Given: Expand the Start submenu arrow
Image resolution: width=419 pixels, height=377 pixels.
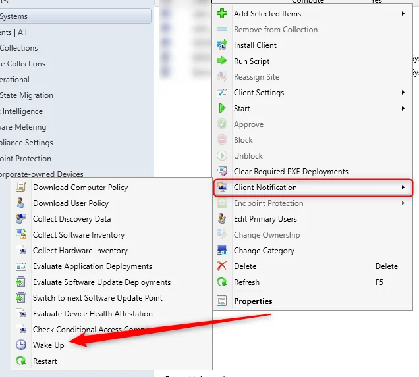Looking at the screenshot, I should click(403, 109).
